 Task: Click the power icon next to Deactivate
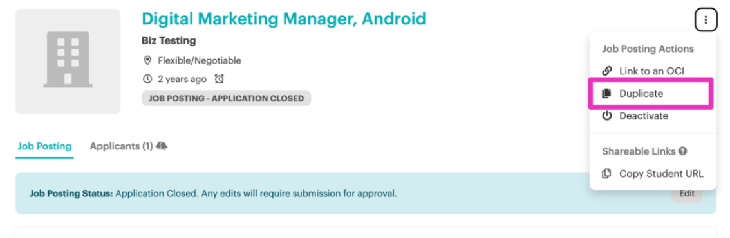(606, 116)
